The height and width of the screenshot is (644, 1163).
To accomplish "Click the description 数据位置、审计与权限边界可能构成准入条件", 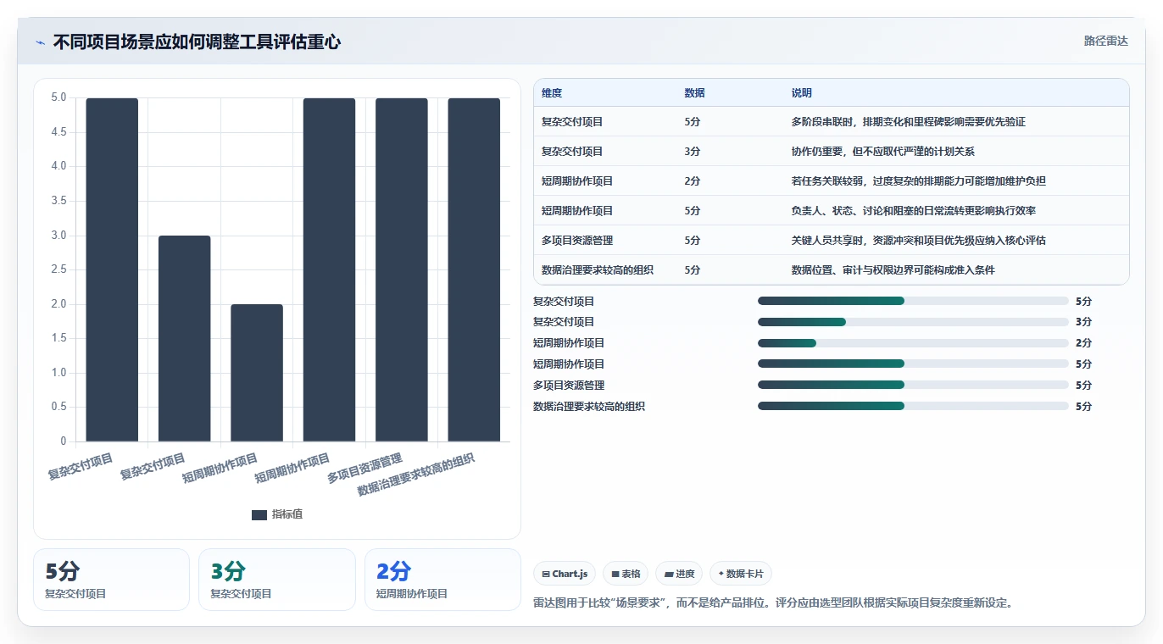I will coord(893,269).
